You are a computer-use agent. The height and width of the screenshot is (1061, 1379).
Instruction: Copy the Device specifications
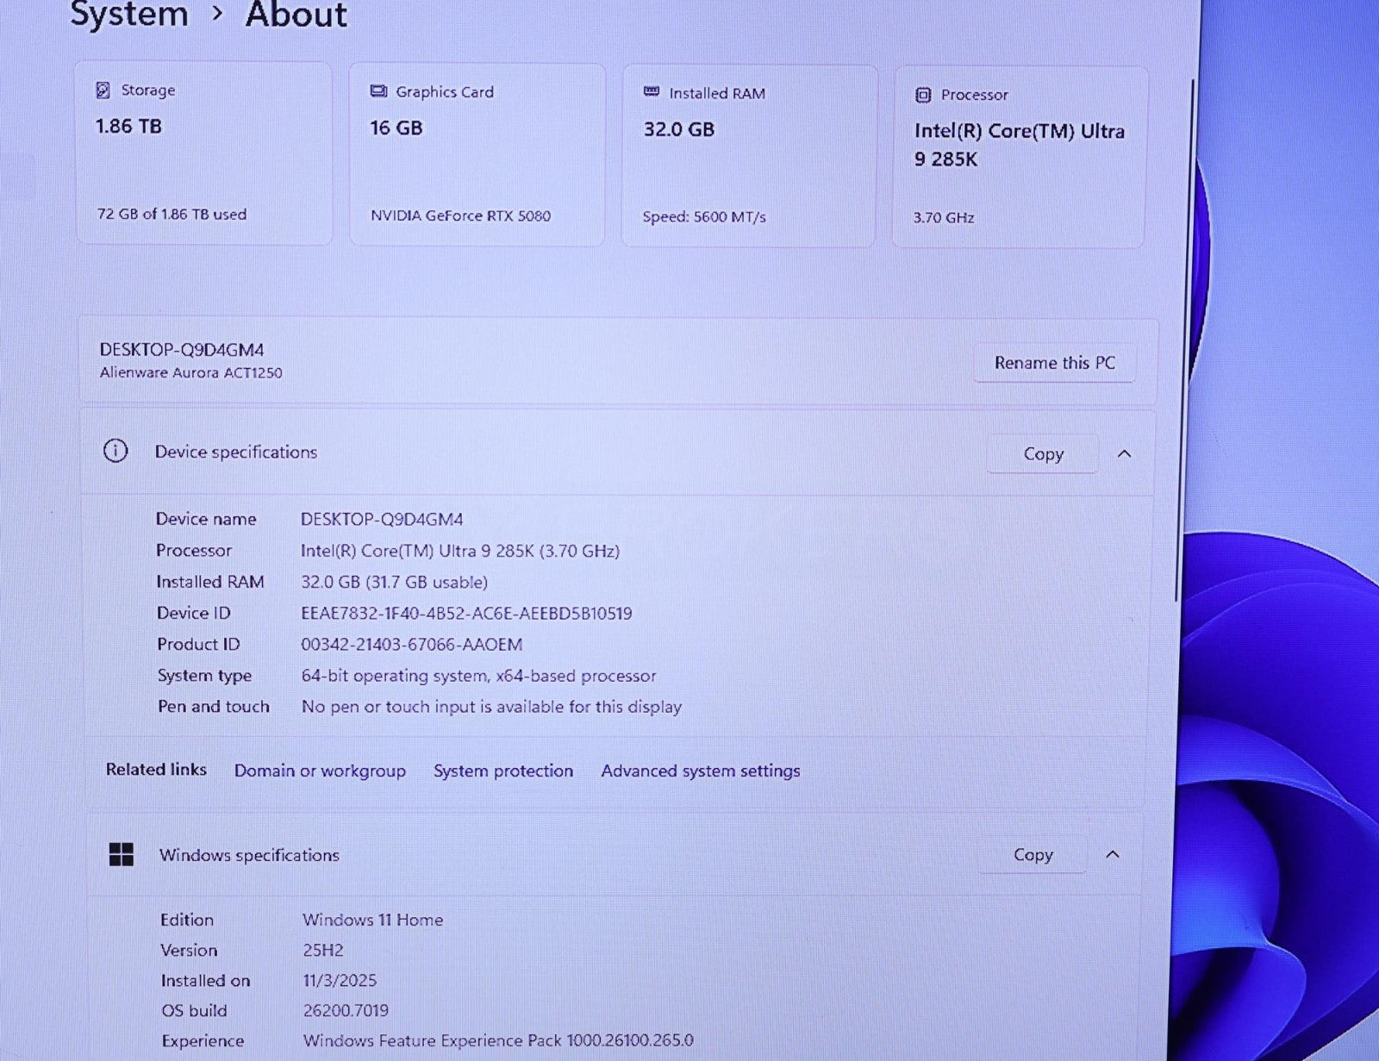[1043, 454]
